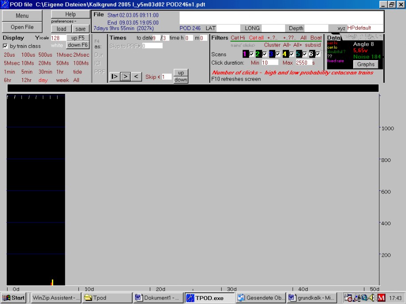Viewport: 406px width, 304px height.
Task: Click the Min click duration field
Action: pos(269,63)
